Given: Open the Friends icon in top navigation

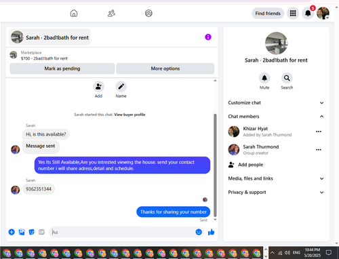Looking at the screenshot, I should [111, 14].
